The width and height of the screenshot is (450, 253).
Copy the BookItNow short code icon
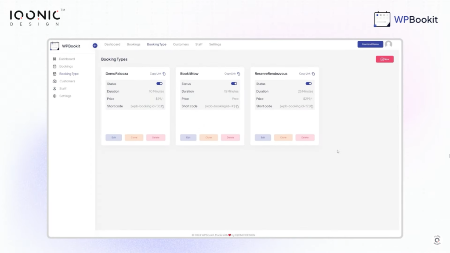pos(237,106)
